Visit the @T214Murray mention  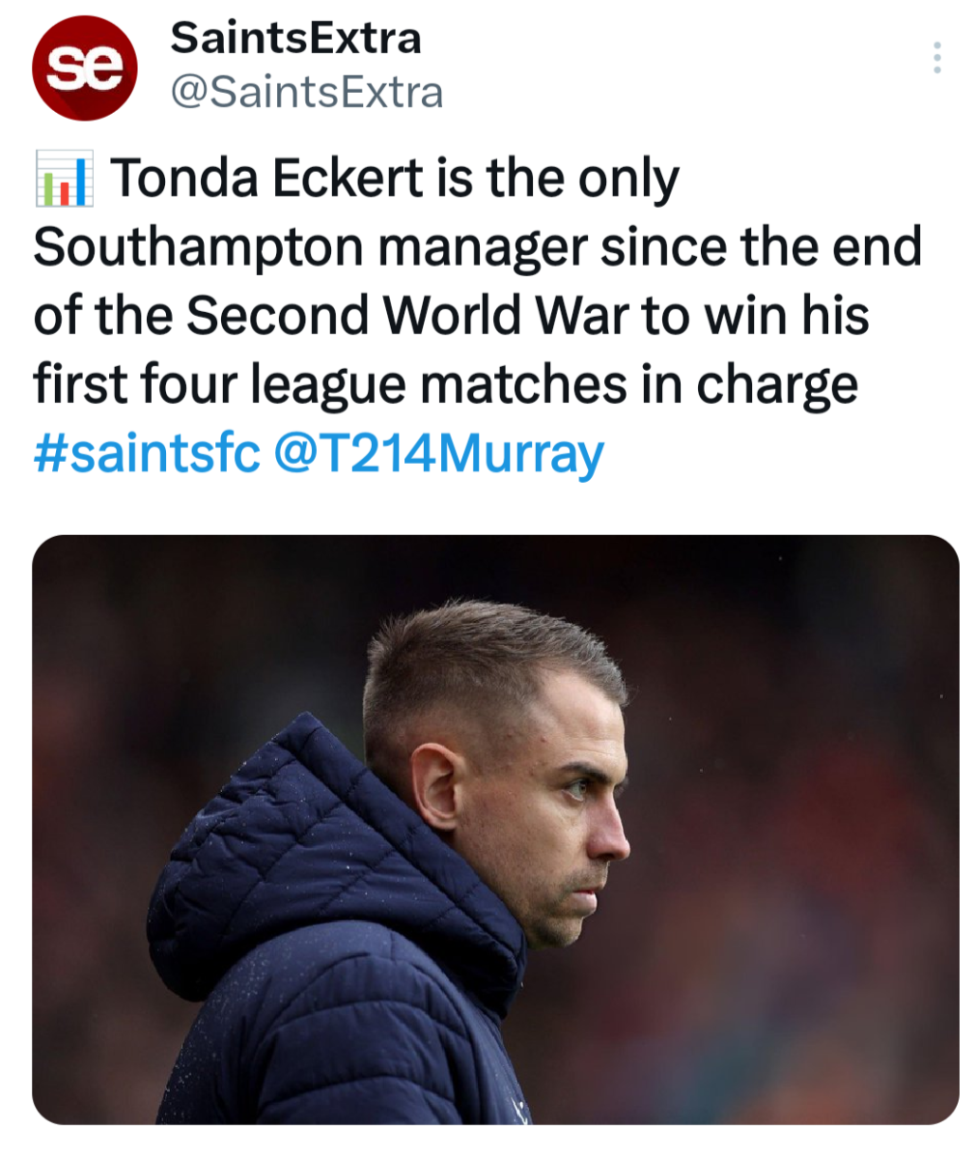click(x=439, y=453)
